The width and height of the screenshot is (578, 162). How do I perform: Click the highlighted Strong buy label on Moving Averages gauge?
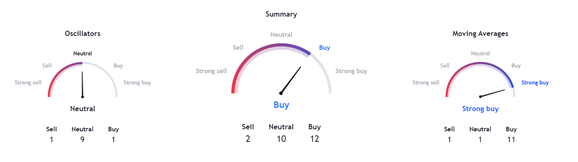pos(535,83)
